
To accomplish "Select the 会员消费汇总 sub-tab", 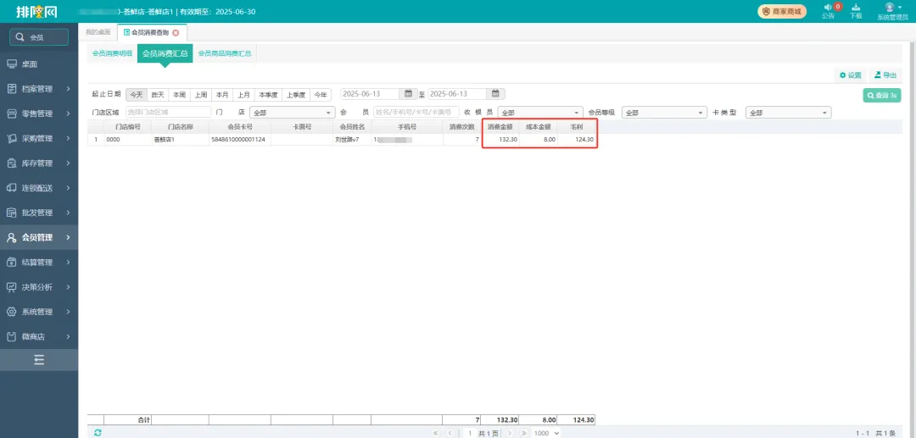I will pos(165,53).
